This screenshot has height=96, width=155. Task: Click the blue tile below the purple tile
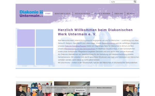(x=26, y=56)
